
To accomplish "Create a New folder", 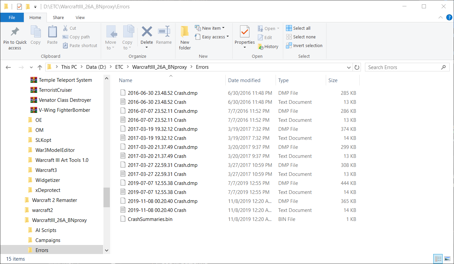I will pos(185,37).
